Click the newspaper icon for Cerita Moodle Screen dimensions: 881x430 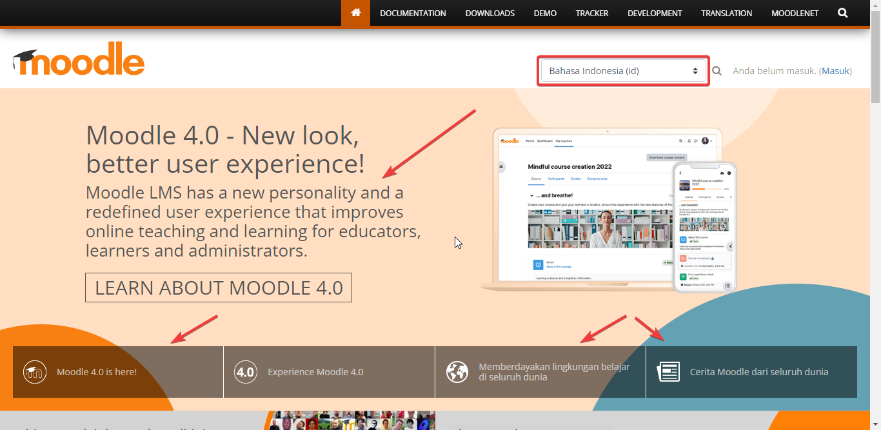[x=668, y=372]
